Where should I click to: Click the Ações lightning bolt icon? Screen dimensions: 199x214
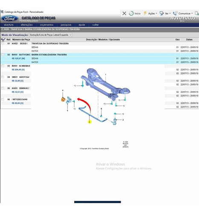(x=145, y=13)
